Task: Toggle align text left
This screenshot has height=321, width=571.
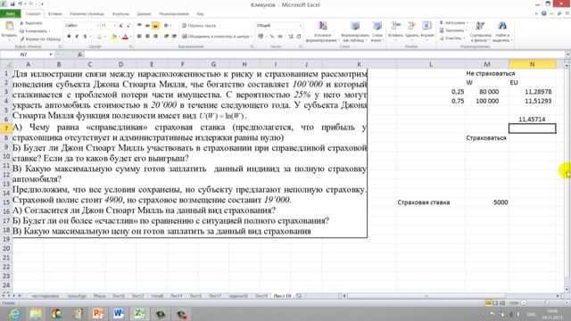Action: tap(139, 37)
